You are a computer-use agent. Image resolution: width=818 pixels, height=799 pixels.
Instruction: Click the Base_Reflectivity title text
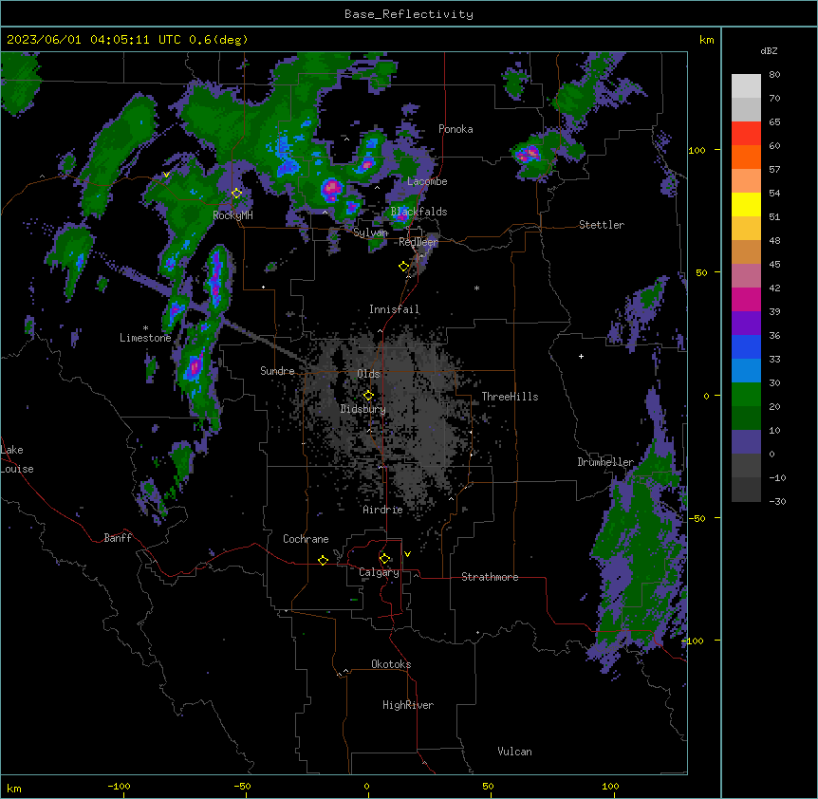409,14
